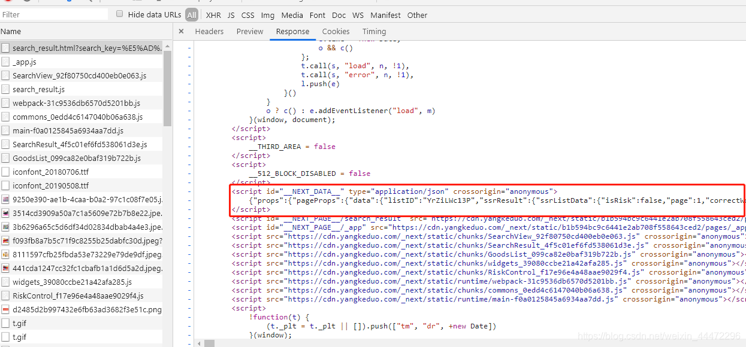Click the script src line for chunks/RiskControl_f17e96e4a48aae9029f4.js
Screen dimensions: 746x347
click(488, 272)
